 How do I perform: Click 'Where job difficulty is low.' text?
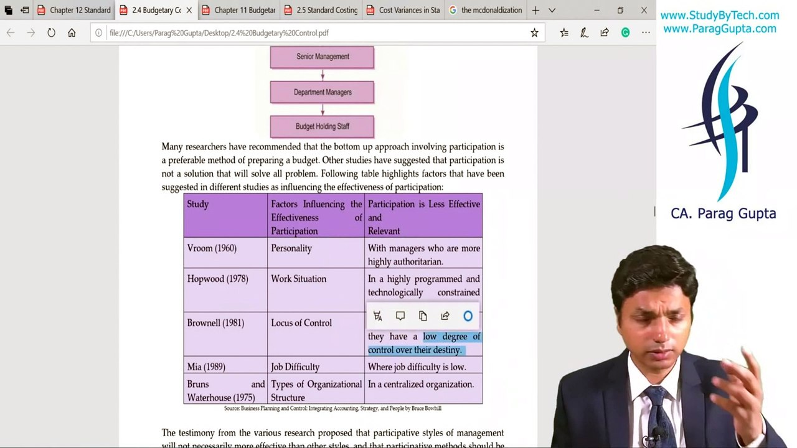coord(417,367)
